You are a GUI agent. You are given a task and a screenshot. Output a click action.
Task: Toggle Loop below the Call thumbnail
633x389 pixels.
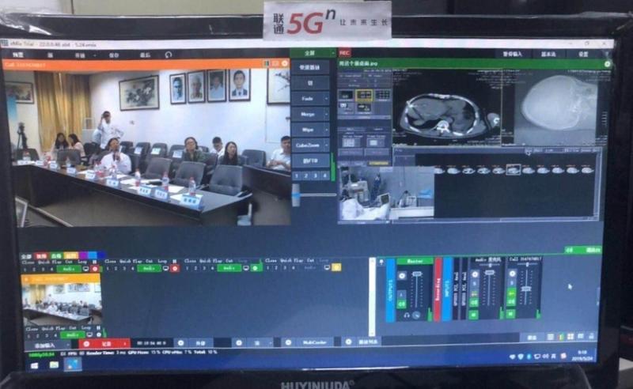(x=85, y=328)
